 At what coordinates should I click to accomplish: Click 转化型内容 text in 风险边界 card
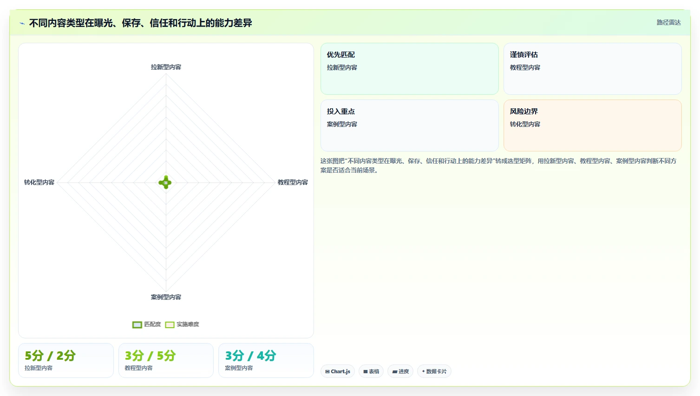[525, 124]
